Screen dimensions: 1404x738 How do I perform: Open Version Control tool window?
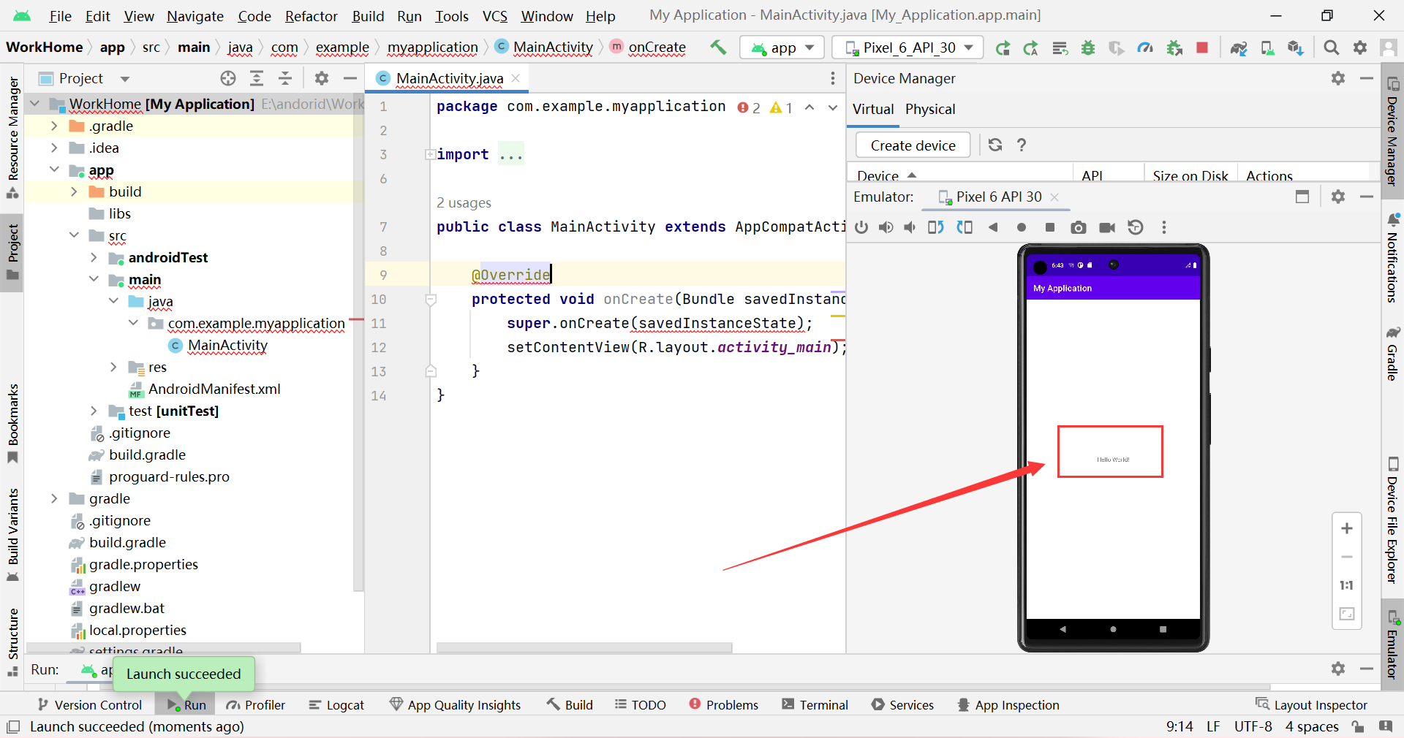[x=90, y=704]
